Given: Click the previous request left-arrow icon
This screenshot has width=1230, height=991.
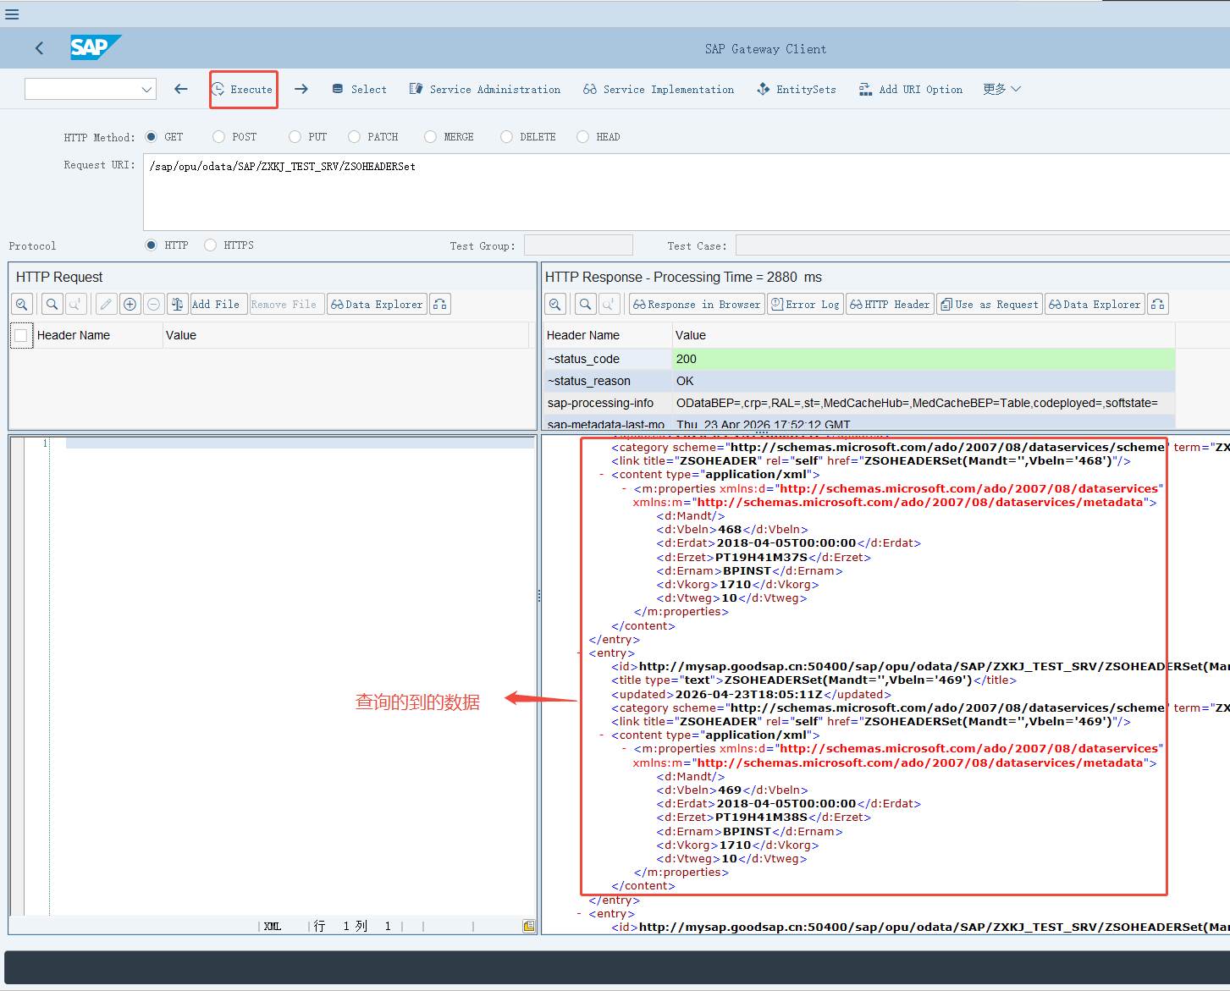Looking at the screenshot, I should click(x=180, y=89).
